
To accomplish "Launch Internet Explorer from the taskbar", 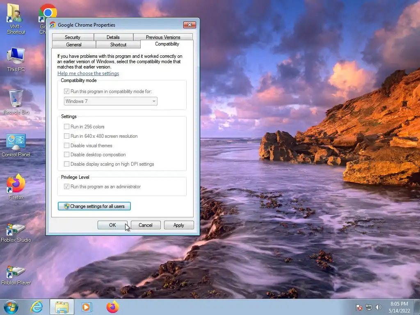I will coord(37,307).
